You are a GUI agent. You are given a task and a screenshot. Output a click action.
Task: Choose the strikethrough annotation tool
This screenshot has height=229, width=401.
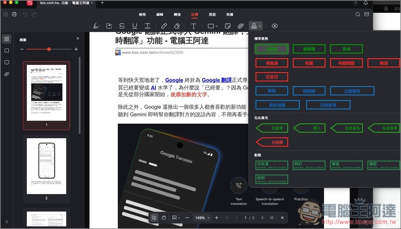click(122, 26)
